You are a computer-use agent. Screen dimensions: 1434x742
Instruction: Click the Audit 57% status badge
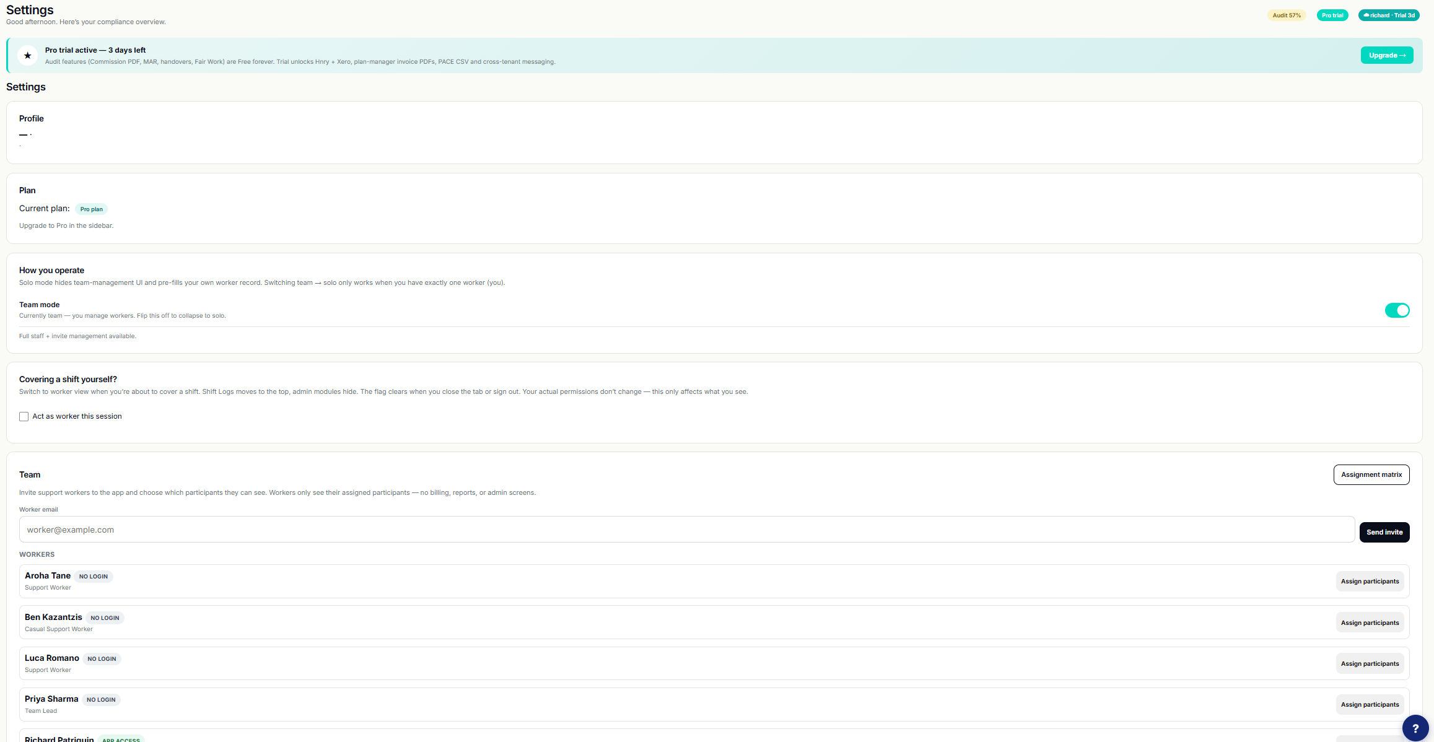(x=1286, y=15)
